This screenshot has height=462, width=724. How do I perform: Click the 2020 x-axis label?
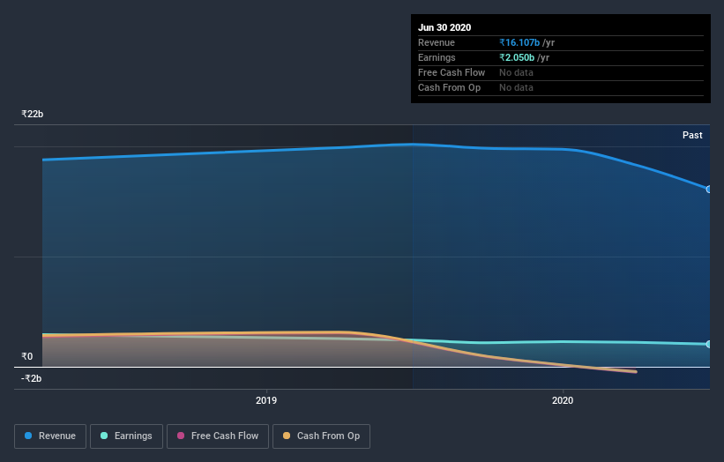(563, 400)
